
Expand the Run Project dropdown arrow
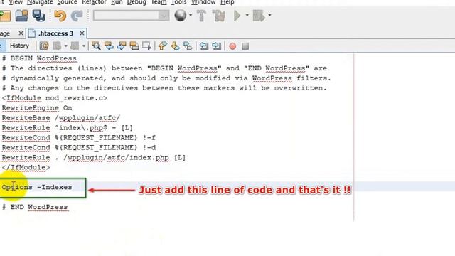coord(247,16)
